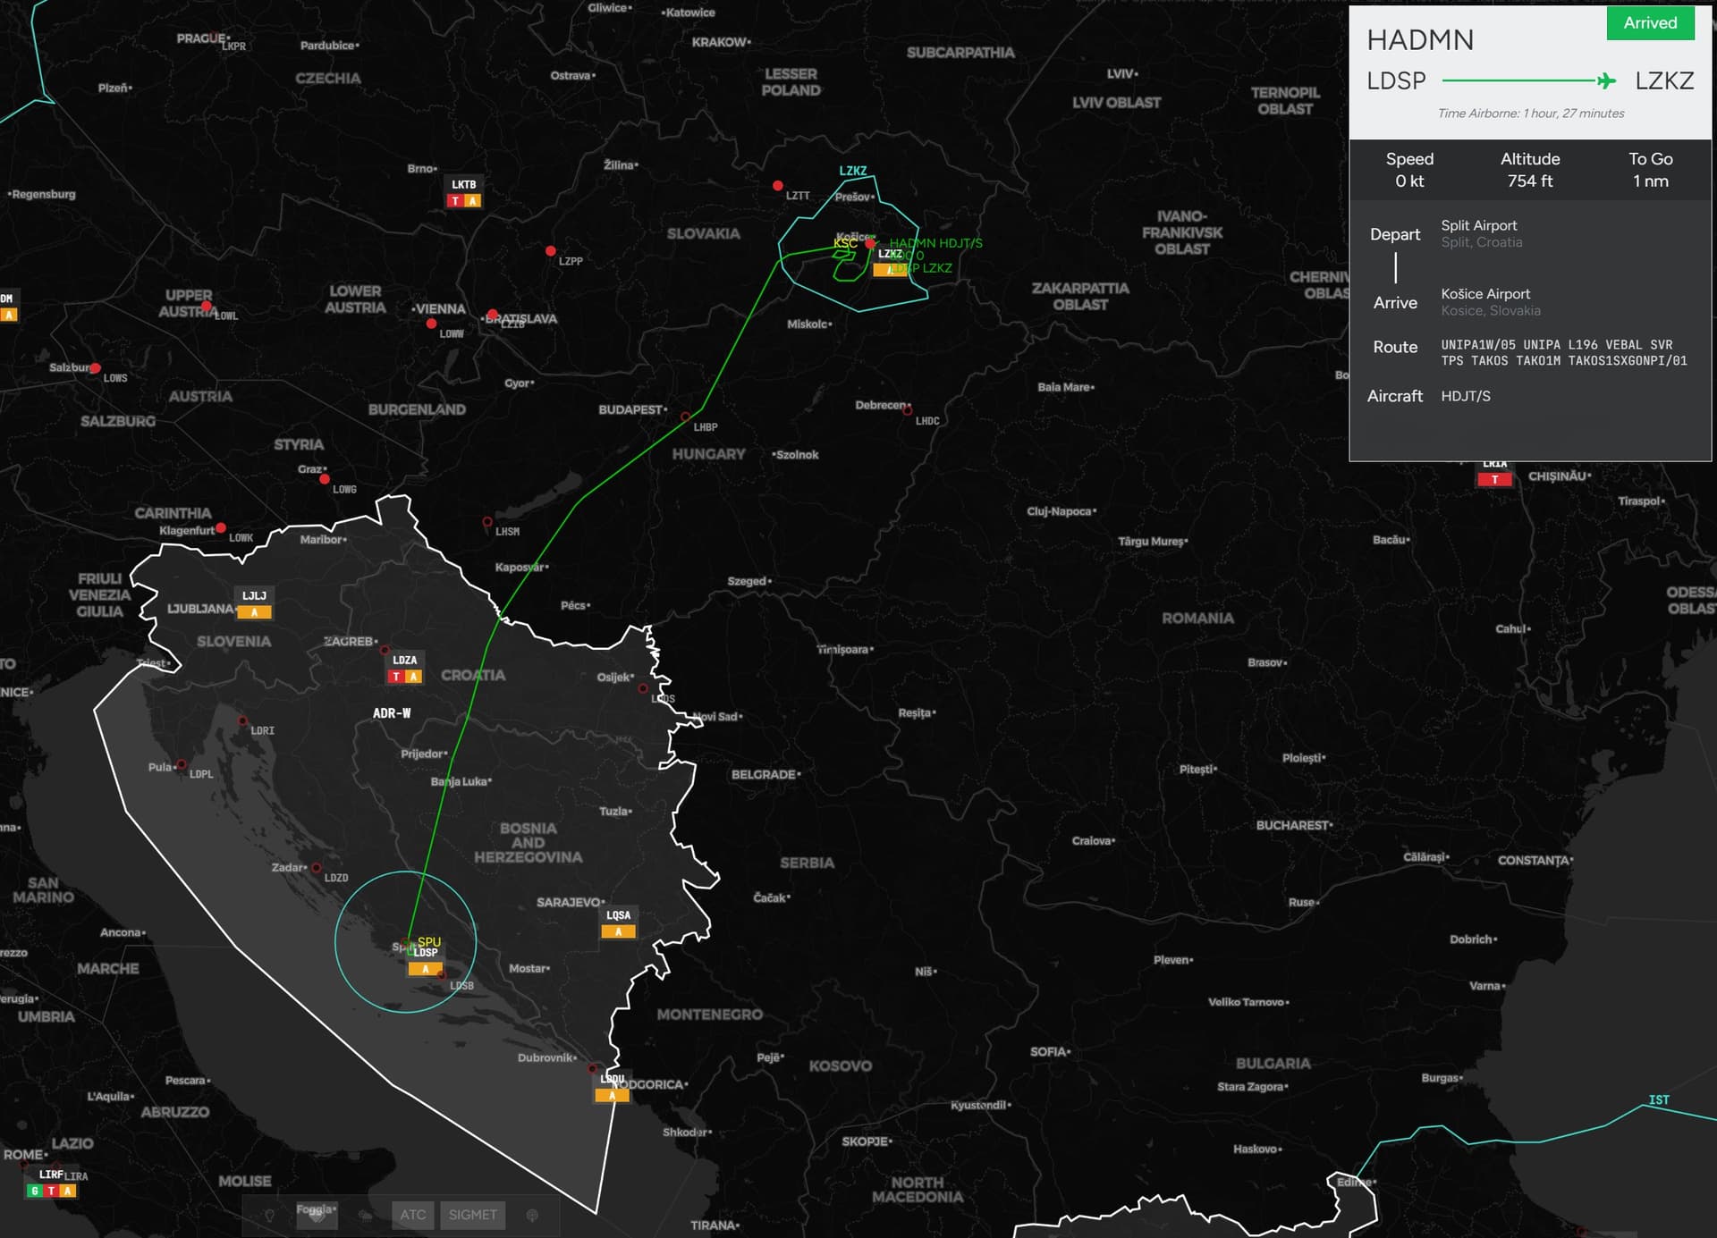Click the LZKZ arrival code in panel
The image size is (1717, 1238).
point(1664,81)
